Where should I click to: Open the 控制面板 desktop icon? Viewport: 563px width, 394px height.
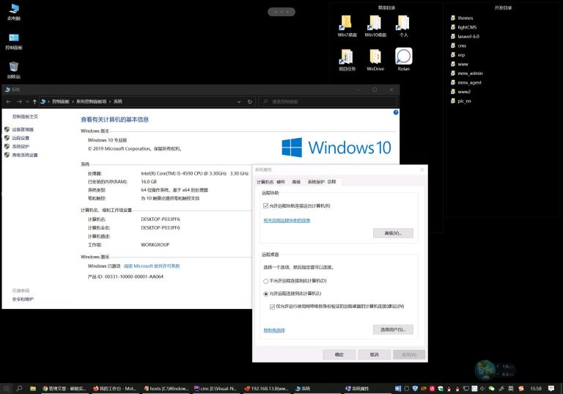[14, 41]
